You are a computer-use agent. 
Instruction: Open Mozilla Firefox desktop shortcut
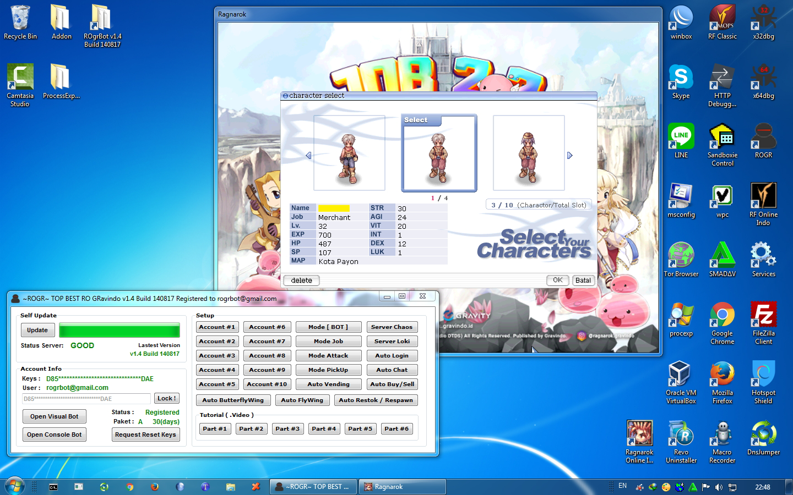723,382
